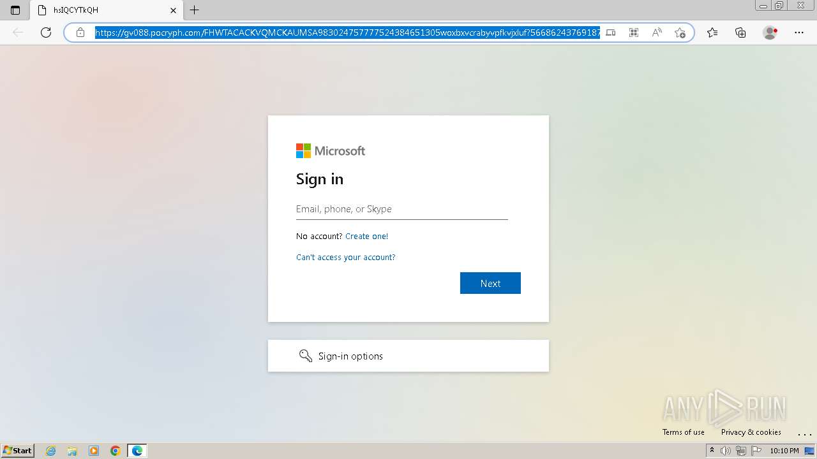Add this page to favorites
The height and width of the screenshot is (459, 817).
coord(680,33)
